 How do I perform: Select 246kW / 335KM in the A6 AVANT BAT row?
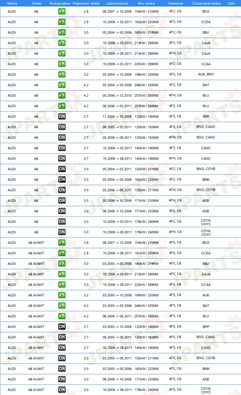coord(146,306)
